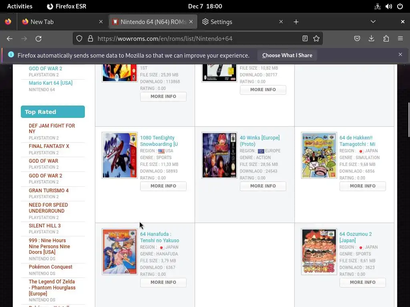The height and width of the screenshot is (307, 410).
Task: Reload the current page
Action: (38, 39)
